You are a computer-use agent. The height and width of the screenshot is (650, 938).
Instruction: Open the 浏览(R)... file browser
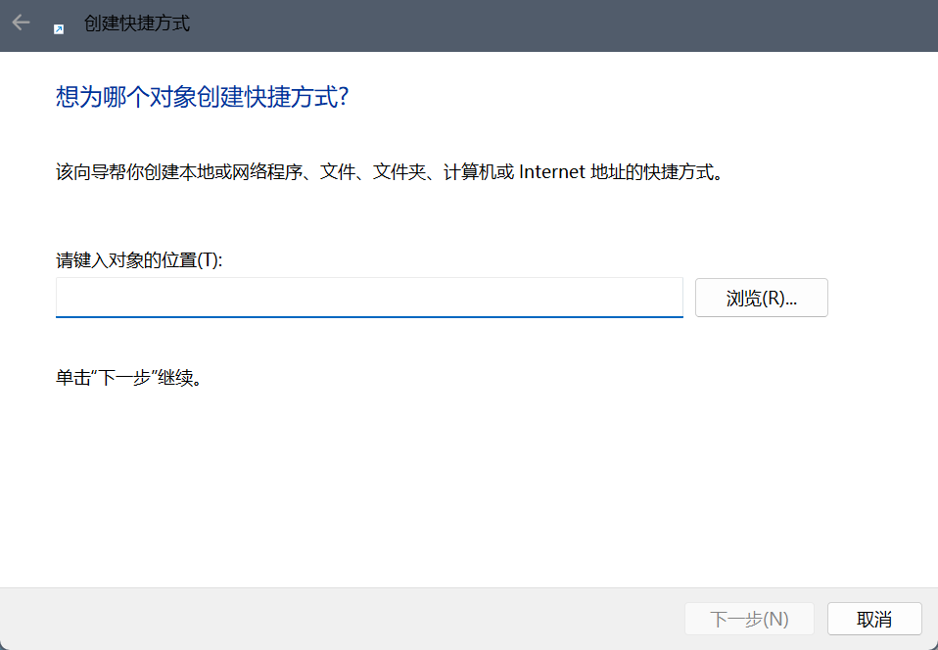[761, 299]
